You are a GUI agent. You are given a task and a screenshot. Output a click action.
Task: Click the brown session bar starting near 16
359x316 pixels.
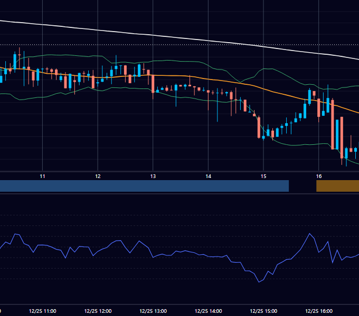coord(337,186)
